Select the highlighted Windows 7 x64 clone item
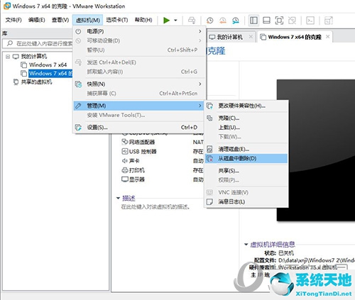The image size is (355, 300). click(50, 74)
